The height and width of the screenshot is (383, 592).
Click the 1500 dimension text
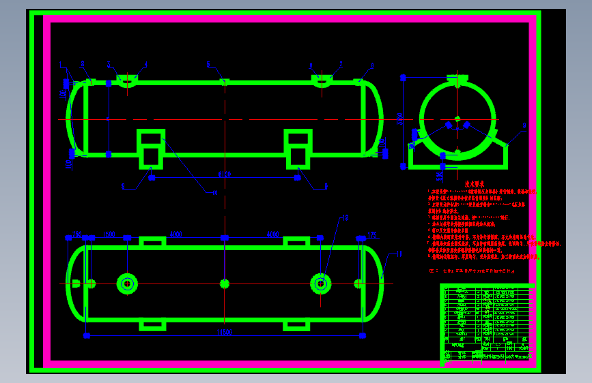109,234
